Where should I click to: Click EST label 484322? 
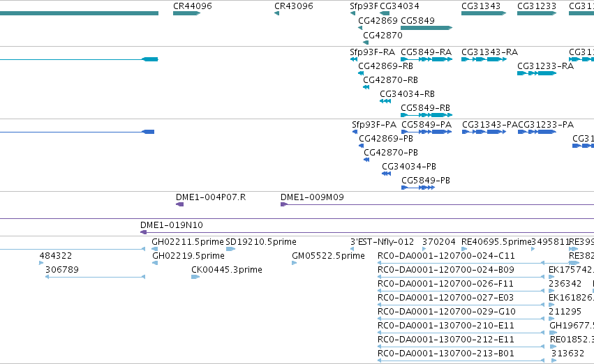pos(56,256)
